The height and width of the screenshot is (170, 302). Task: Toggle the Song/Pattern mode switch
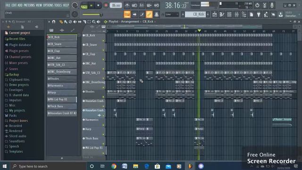(84, 6)
